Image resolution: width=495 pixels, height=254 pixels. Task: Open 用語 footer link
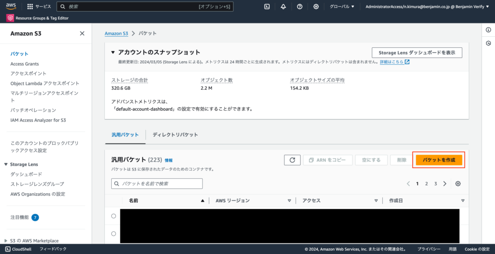[x=452, y=249]
